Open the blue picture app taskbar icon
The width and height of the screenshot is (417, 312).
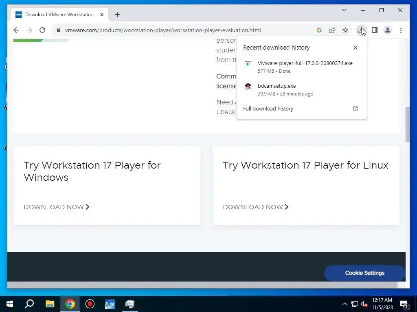click(x=110, y=304)
